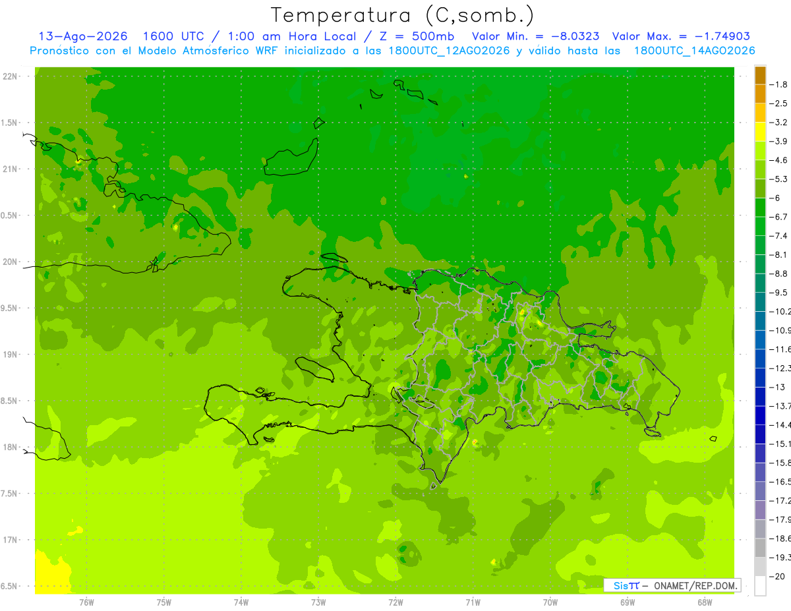
Task: Pick the green swatch between -6 and -6.7
Action: (760, 208)
